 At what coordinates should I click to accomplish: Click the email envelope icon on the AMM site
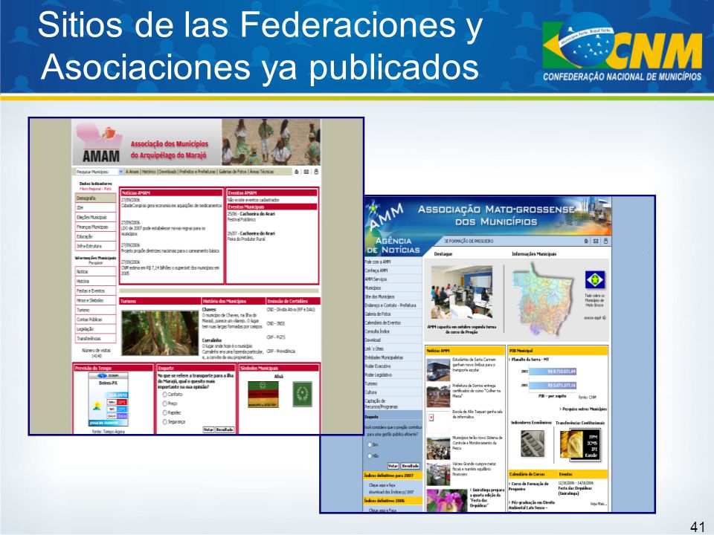pos(596,241)
